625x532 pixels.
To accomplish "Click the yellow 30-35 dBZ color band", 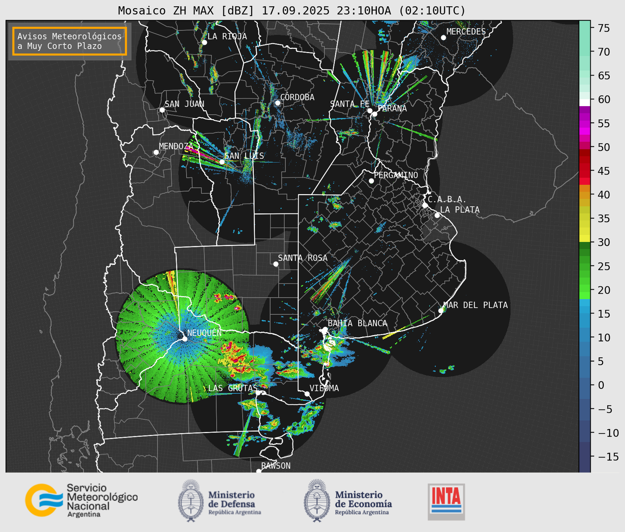I will (x=585, y=230).
